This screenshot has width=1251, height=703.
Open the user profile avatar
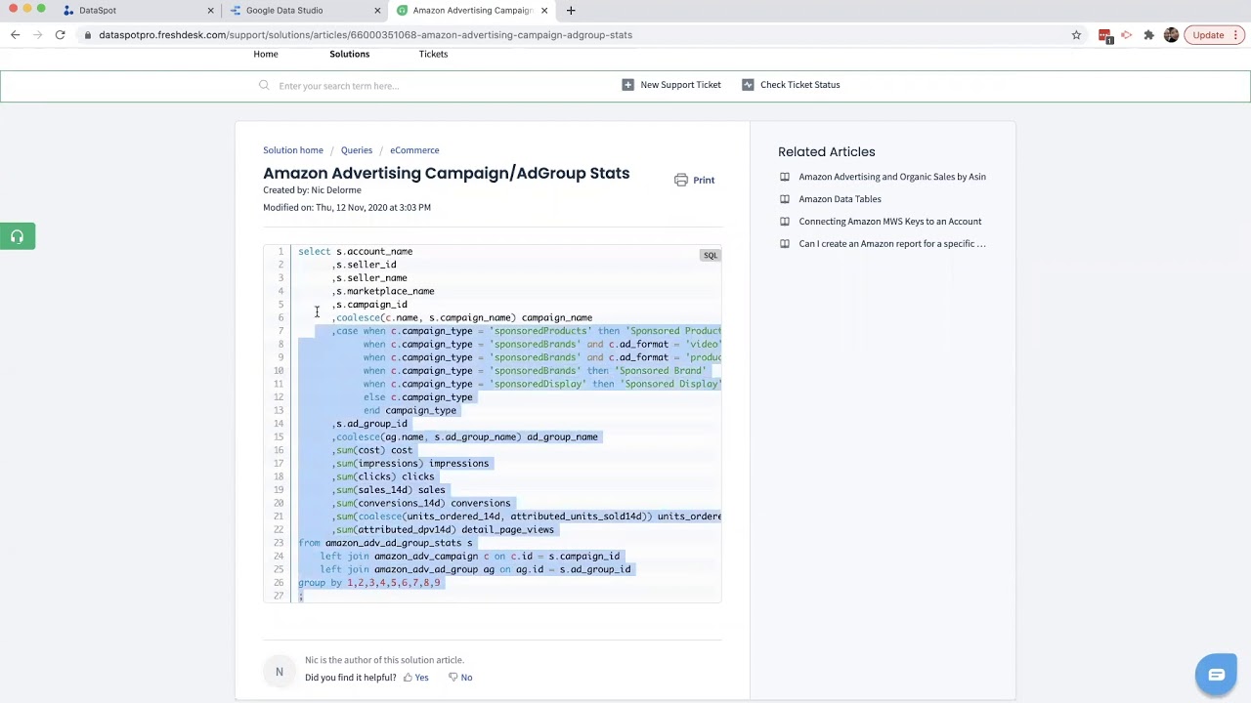pos(1171,35)
